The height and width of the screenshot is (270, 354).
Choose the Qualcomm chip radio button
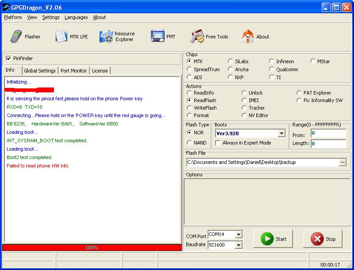[271, 69]
